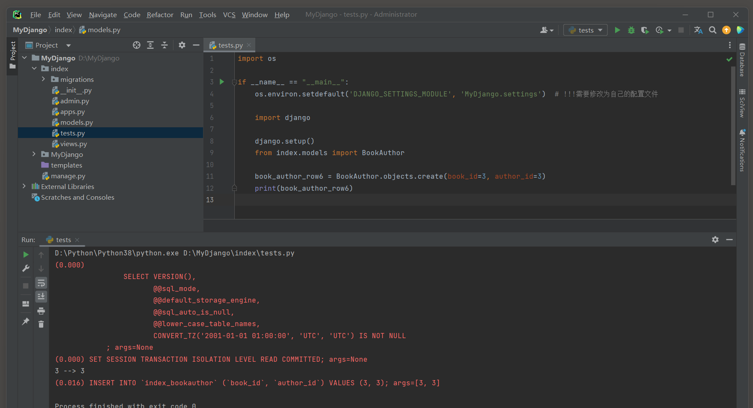Open the File menu
Viewport: 753px width, 408px height.
pos(36,15)
